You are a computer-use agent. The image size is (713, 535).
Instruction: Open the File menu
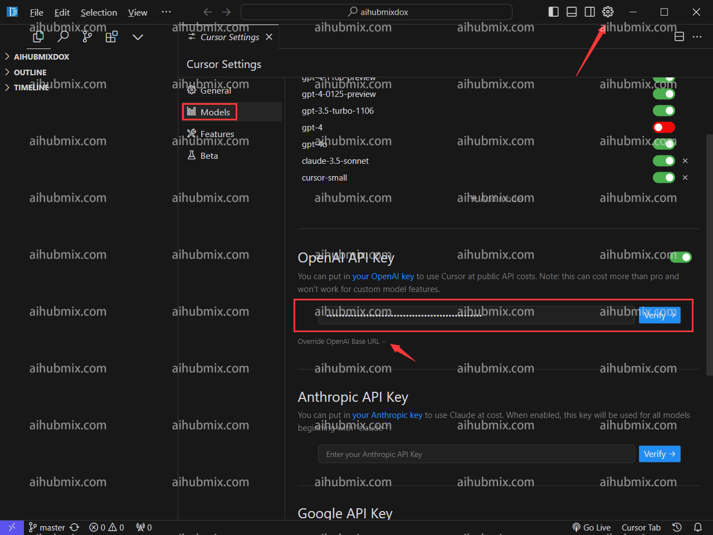pos(36,12)
